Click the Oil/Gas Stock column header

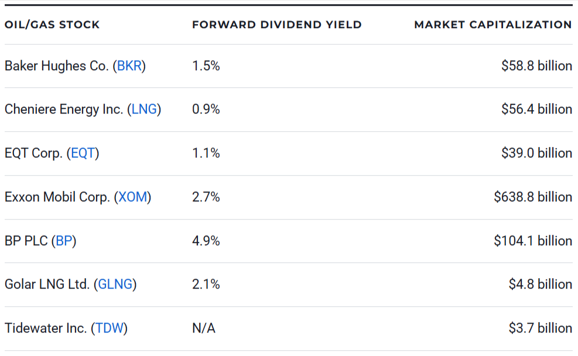[52, 25]
